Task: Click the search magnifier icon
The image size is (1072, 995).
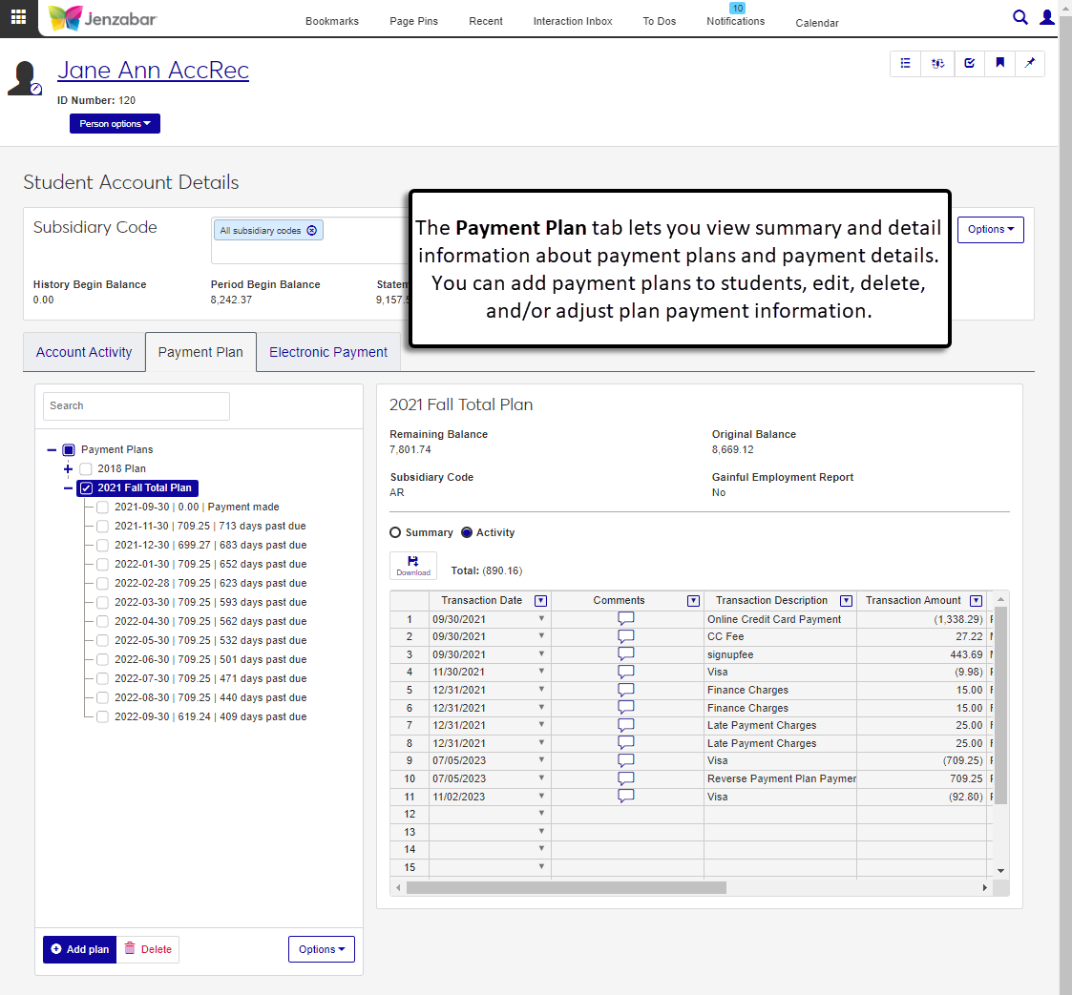Action: click(1019, 17)
